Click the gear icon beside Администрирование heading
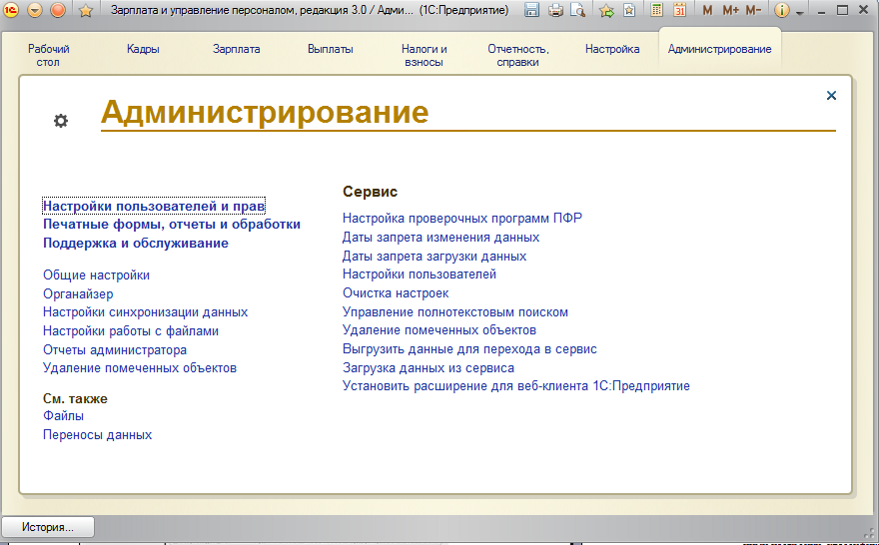This screenshot has width=879, height=545. click(x=61, y=121)
